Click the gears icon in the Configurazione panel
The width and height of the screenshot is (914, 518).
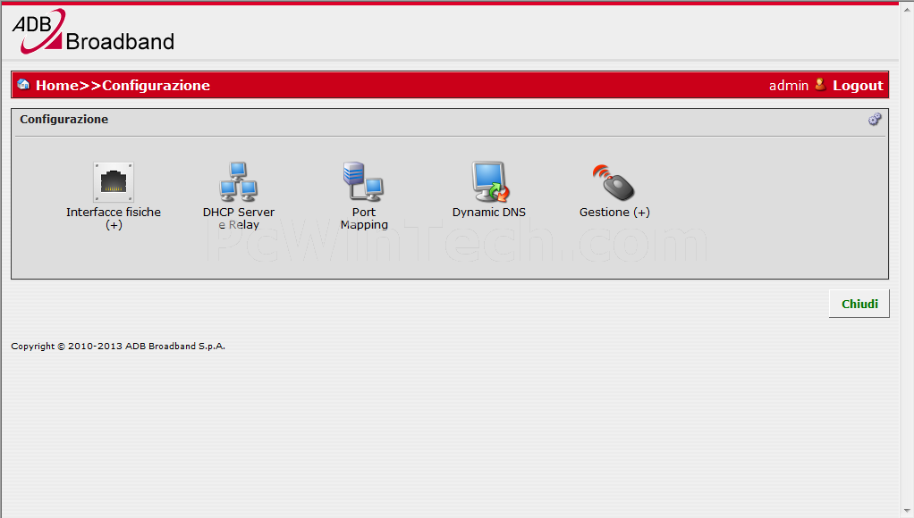(875, 120)
